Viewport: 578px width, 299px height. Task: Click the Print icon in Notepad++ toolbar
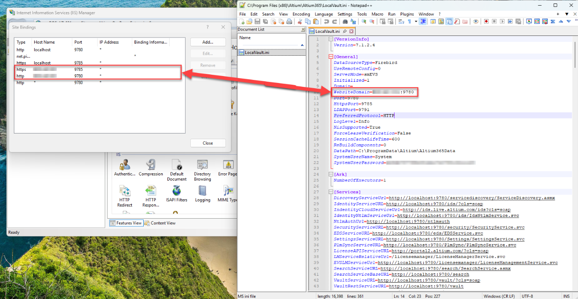pyautogui.click(x=289, y=21)
